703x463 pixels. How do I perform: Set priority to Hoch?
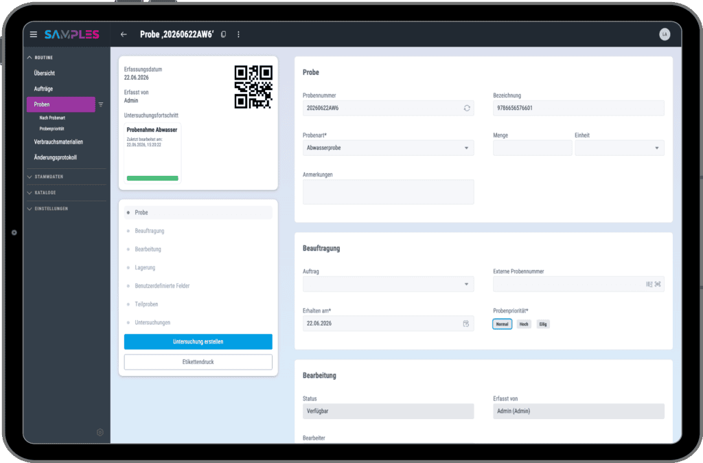(x=524, y=324)
